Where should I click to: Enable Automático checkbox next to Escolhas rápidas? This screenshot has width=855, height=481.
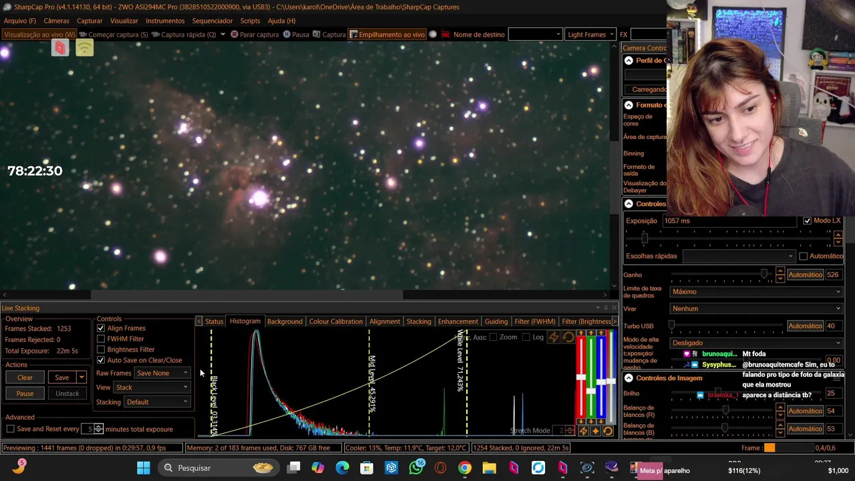[x=803, y=256]
